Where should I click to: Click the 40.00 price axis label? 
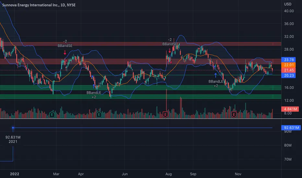[289, 11]
